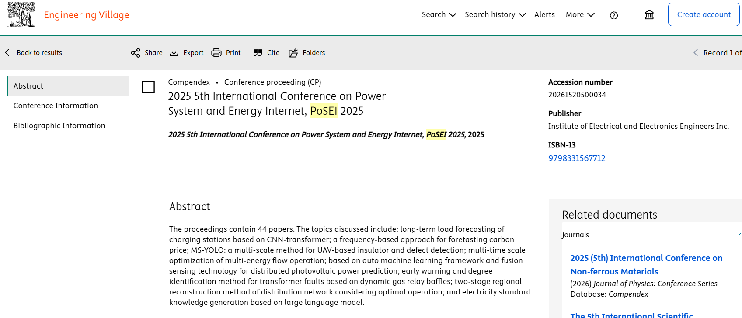Click the Cite quotation mark icon
Viewport: 742px width, 318px height.
coord(258,53)
